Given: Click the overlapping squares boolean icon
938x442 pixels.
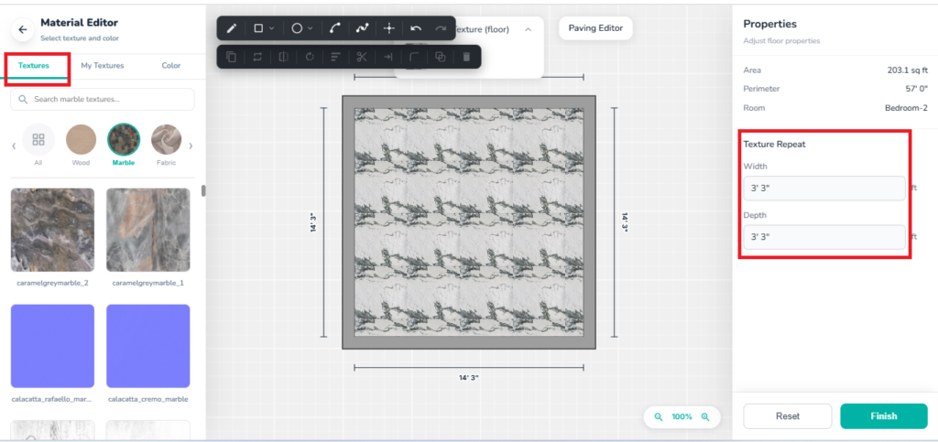Looking at the screenshot, I should coord(441,57).
